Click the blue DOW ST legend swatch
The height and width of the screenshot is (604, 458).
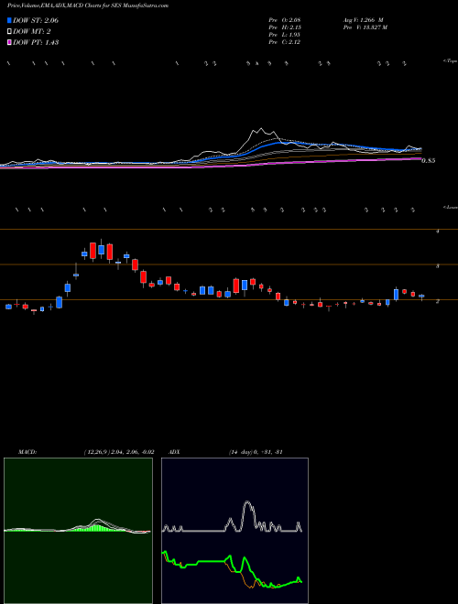coord(9,20)
